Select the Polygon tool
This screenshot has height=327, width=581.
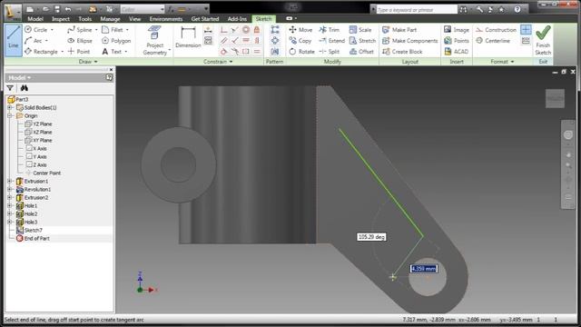coord(116,40)
